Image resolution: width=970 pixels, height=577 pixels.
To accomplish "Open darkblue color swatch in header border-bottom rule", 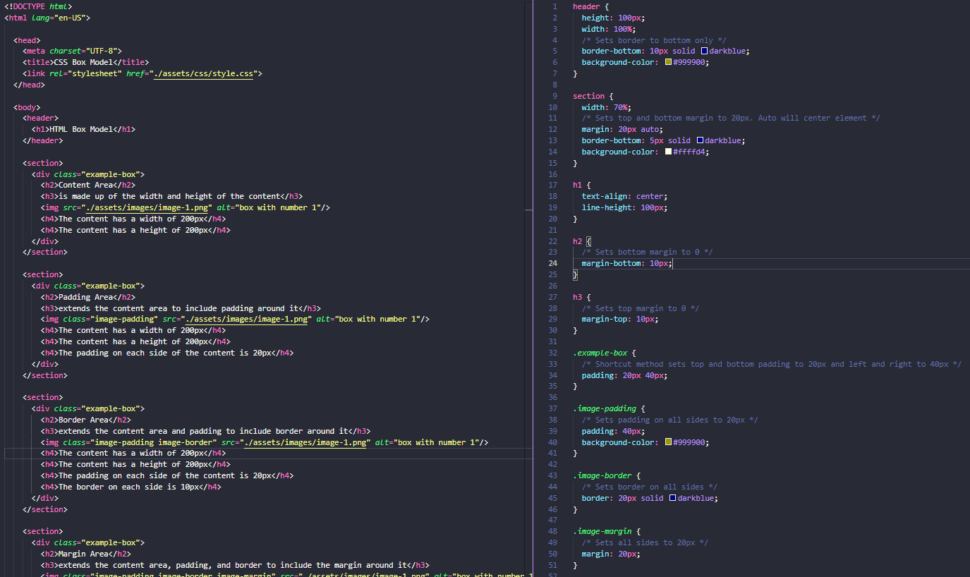I will tap(704, 51).
